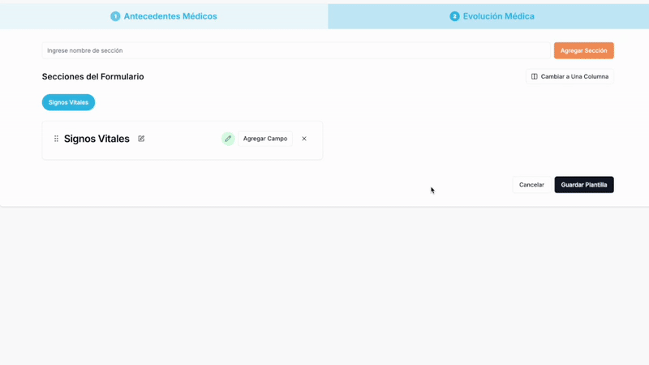
Task: Click the 'Secciones del Formulario' heading
Action: 93,77
